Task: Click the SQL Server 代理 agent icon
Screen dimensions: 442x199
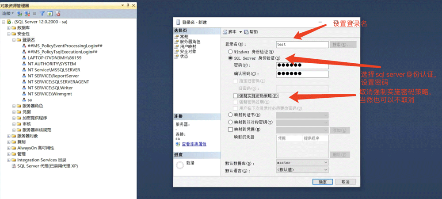Action: pos(14,166)
